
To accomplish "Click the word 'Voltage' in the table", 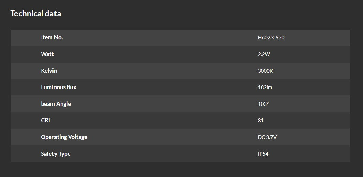I will point(78,137).
